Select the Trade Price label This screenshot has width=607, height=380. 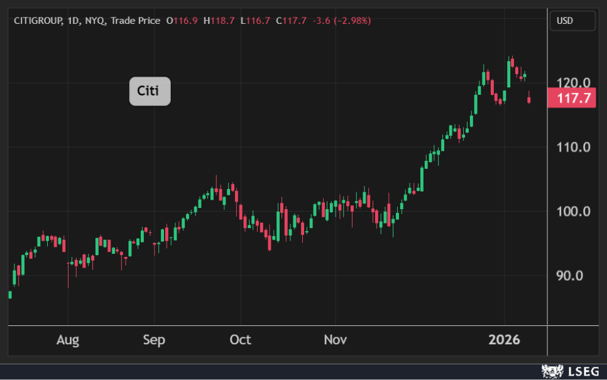[x=135, y=21]
